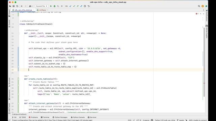Open file via the folder toolbar icon
Screen dimensions: 216x121
(10, 6)
